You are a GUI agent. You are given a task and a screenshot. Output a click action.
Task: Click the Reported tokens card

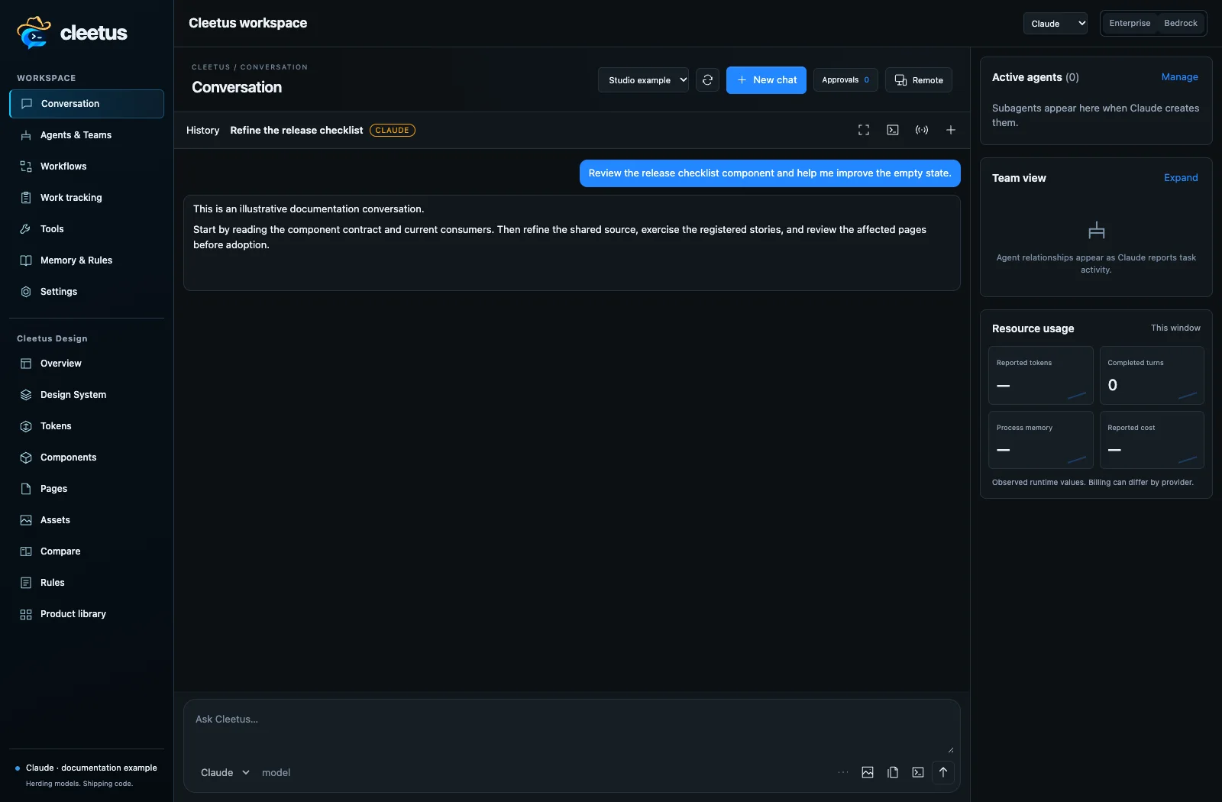click(x=1040, y=376)
